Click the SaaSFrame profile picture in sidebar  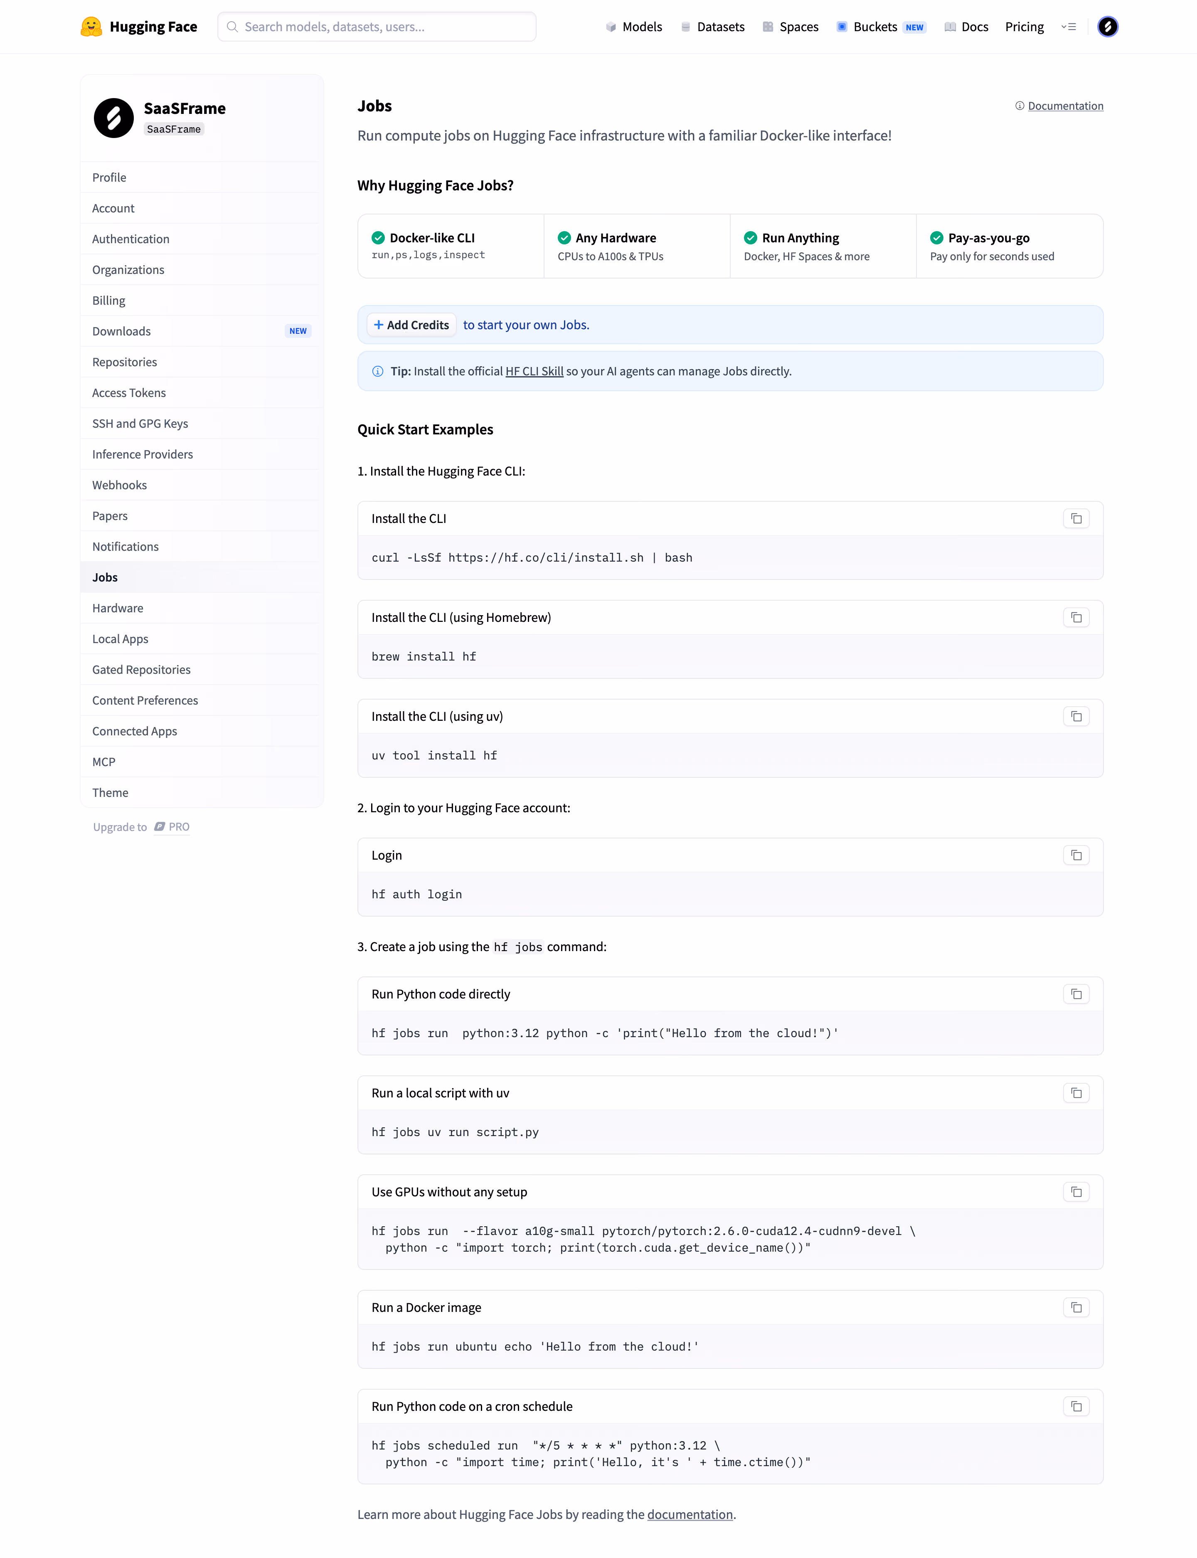pos(114,118)
